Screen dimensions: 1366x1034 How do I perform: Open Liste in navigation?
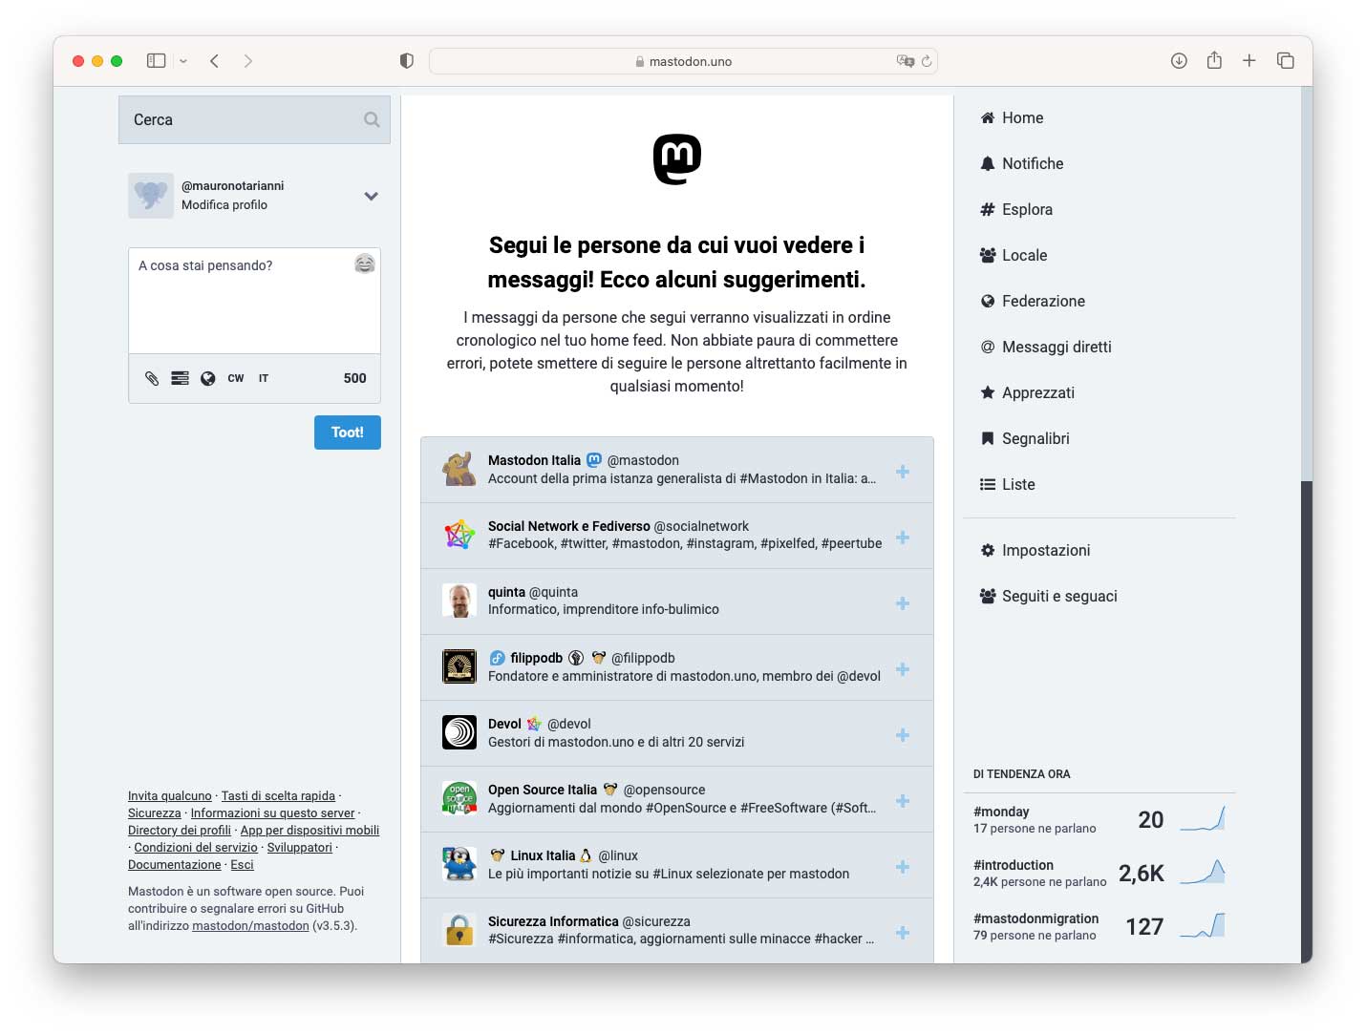tap(1008, 484)
